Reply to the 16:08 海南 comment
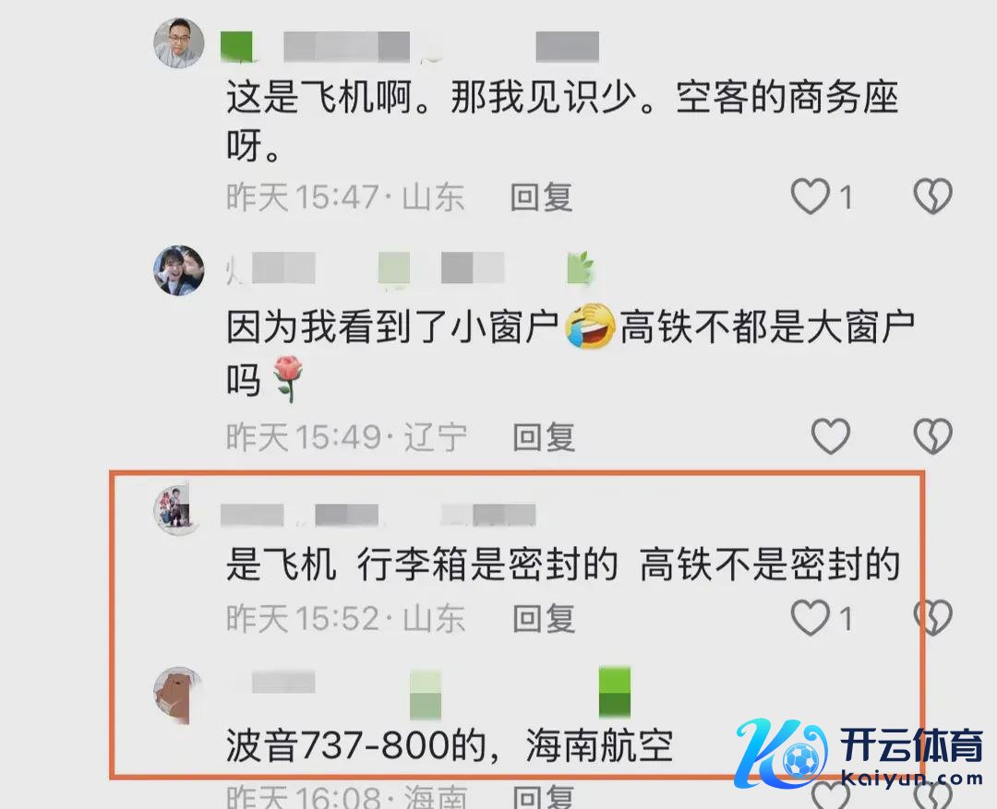This screenshot has height=809, width=997. (545, 797)
